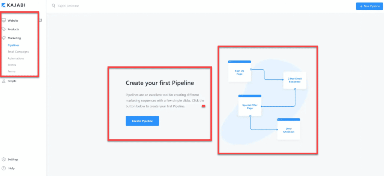Image resolution: width=384 pixels, height=176 pixels.
Task: Select Automations in the sidebar
Action: (x=16, y=58)
